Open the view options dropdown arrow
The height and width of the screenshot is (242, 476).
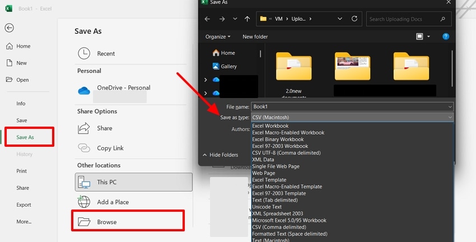[428, 37]
